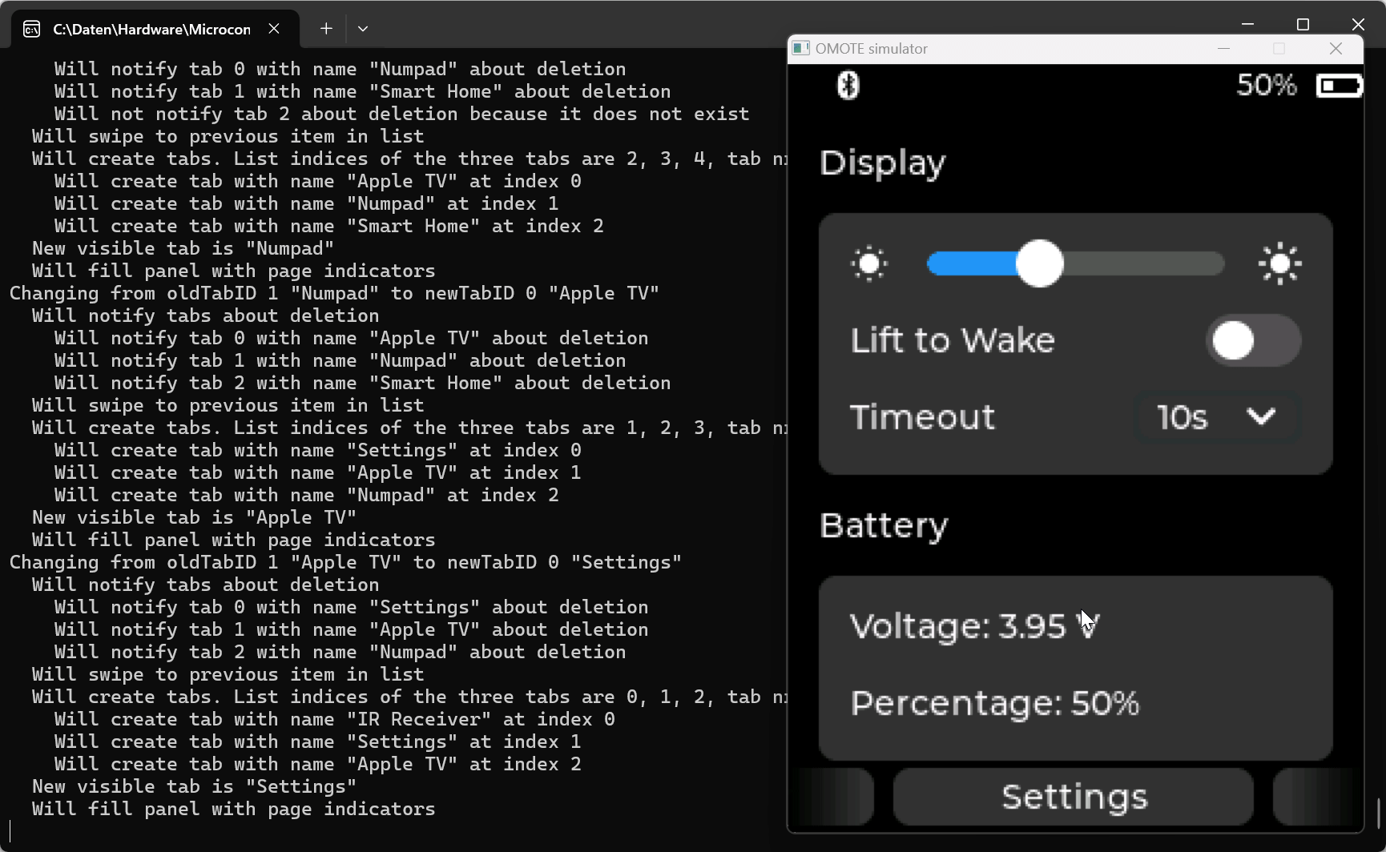Minimize the OMOTE simulator window

(x=1223, y=49)
